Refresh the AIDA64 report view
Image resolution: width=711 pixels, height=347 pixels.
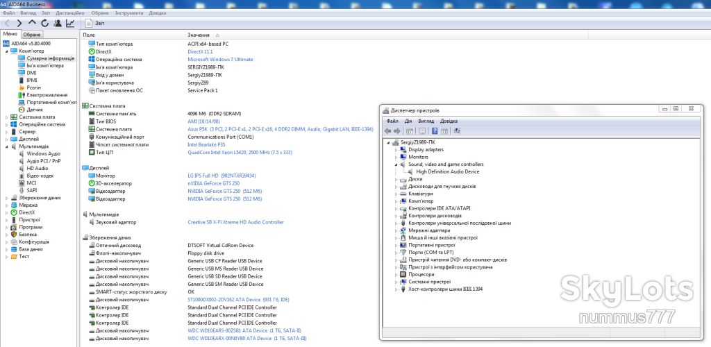pos(44,23)
